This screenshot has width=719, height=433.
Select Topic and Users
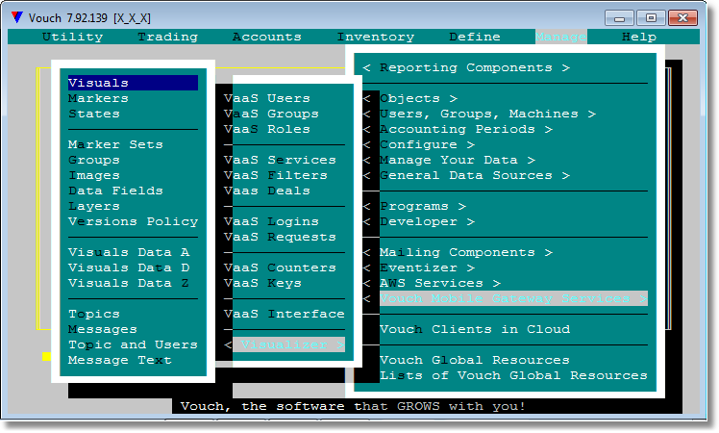133,344
